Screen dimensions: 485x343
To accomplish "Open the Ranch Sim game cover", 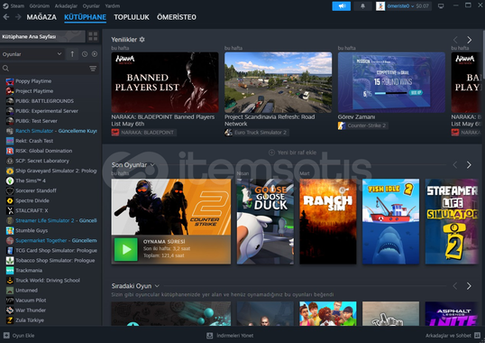I will (x=328, y=221).
